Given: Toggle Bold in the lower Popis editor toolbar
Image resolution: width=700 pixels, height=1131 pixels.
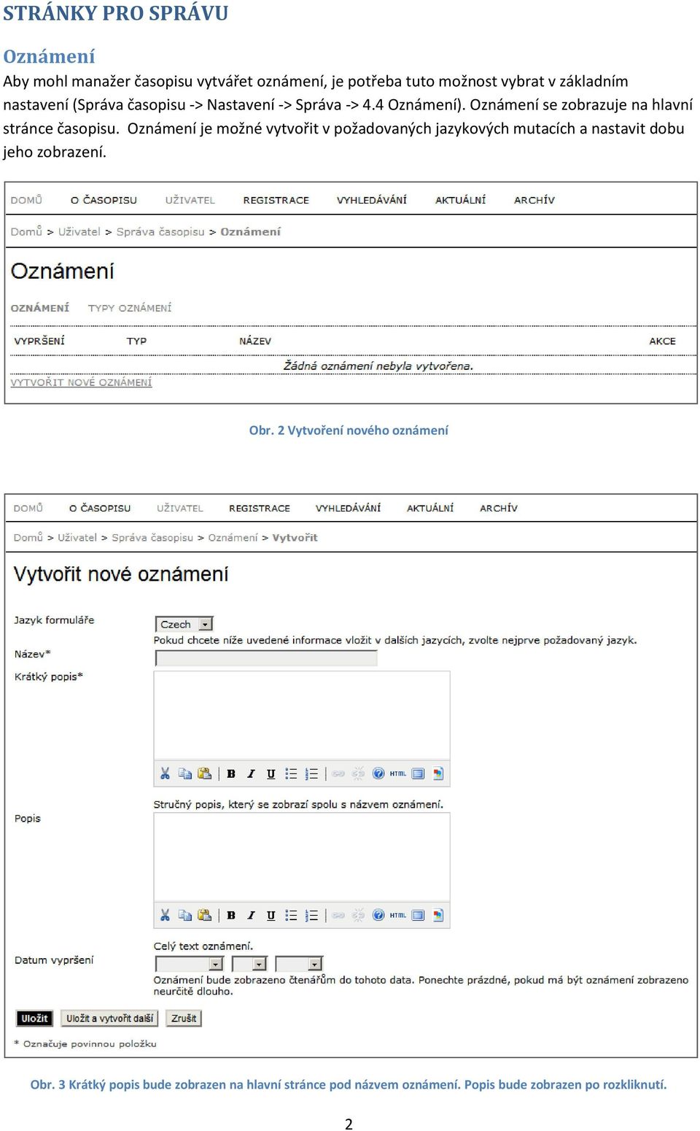Looking at the screenshot, I should pos(231,915).
